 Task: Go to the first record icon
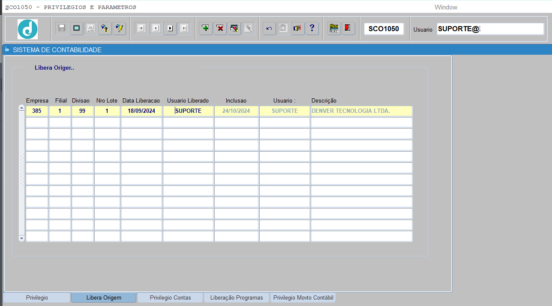point(141,29)
